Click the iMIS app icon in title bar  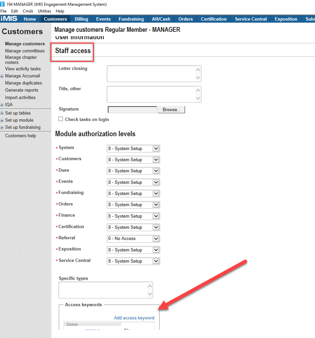3,4
